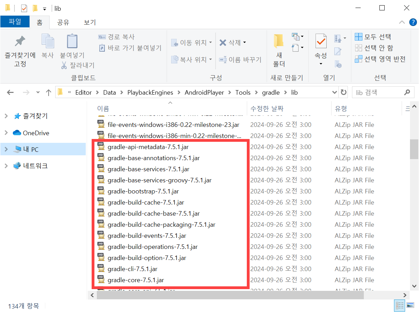
Task: Switch to large icons view in status bar
Action: 410,305
